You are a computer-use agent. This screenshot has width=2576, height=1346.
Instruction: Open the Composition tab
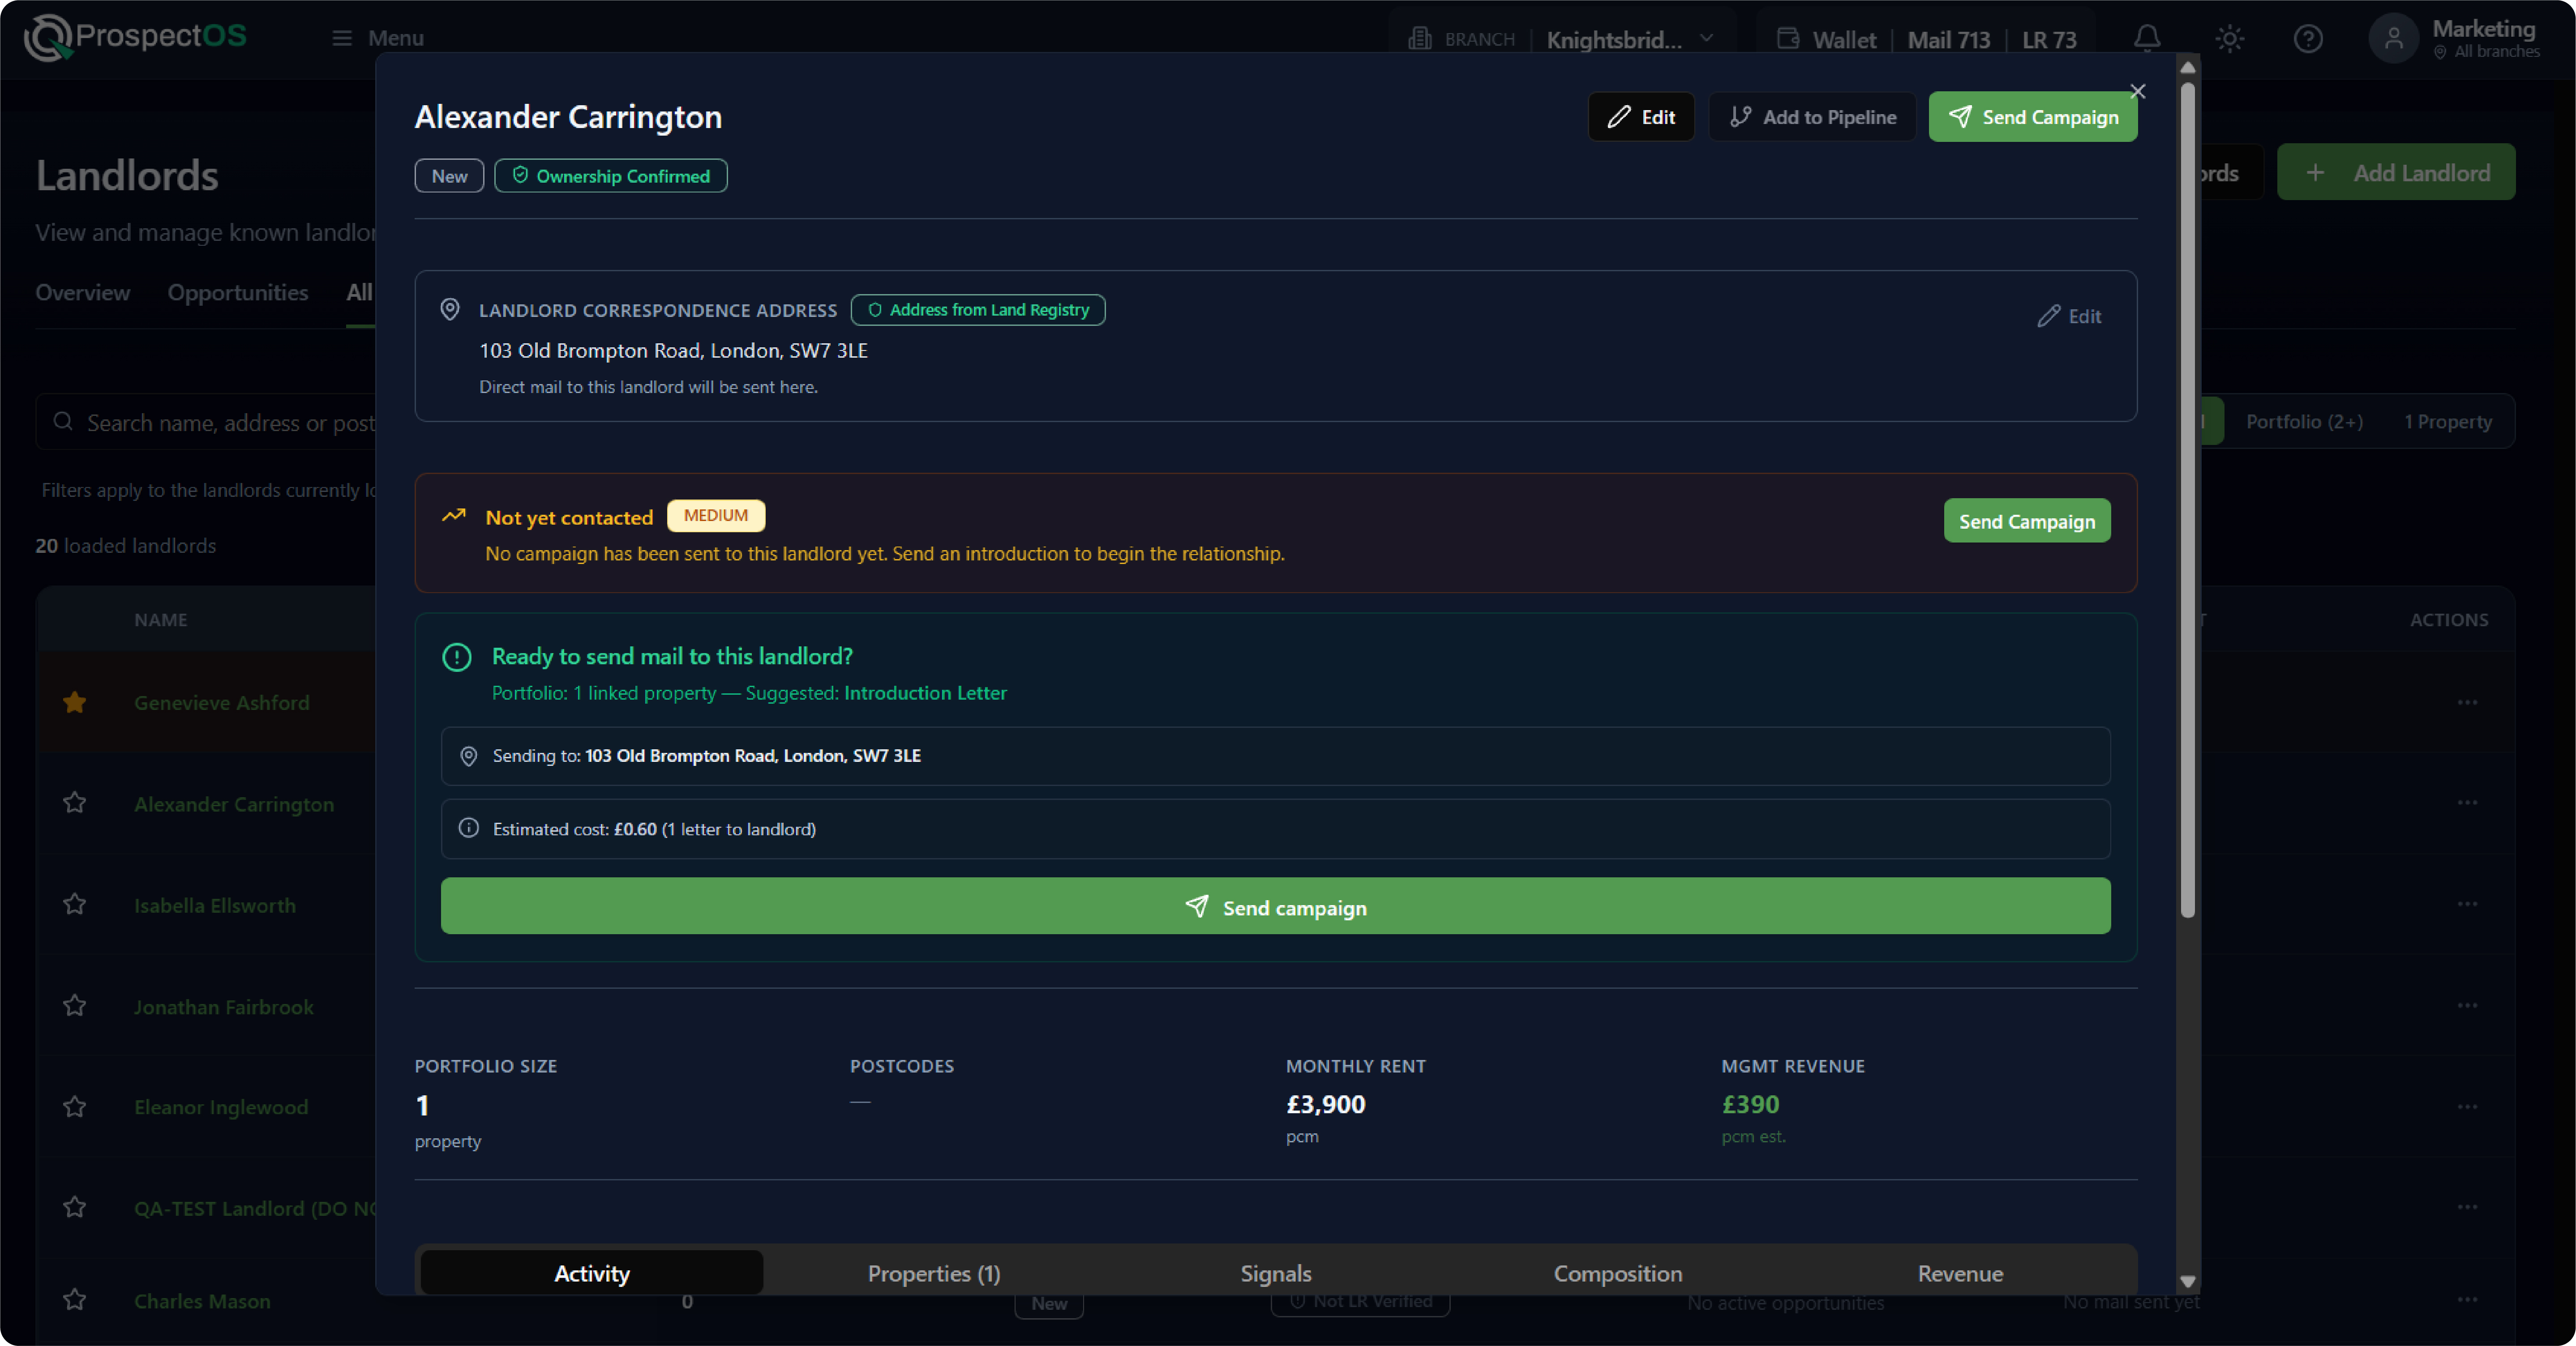click(x=1618, y=1273)
